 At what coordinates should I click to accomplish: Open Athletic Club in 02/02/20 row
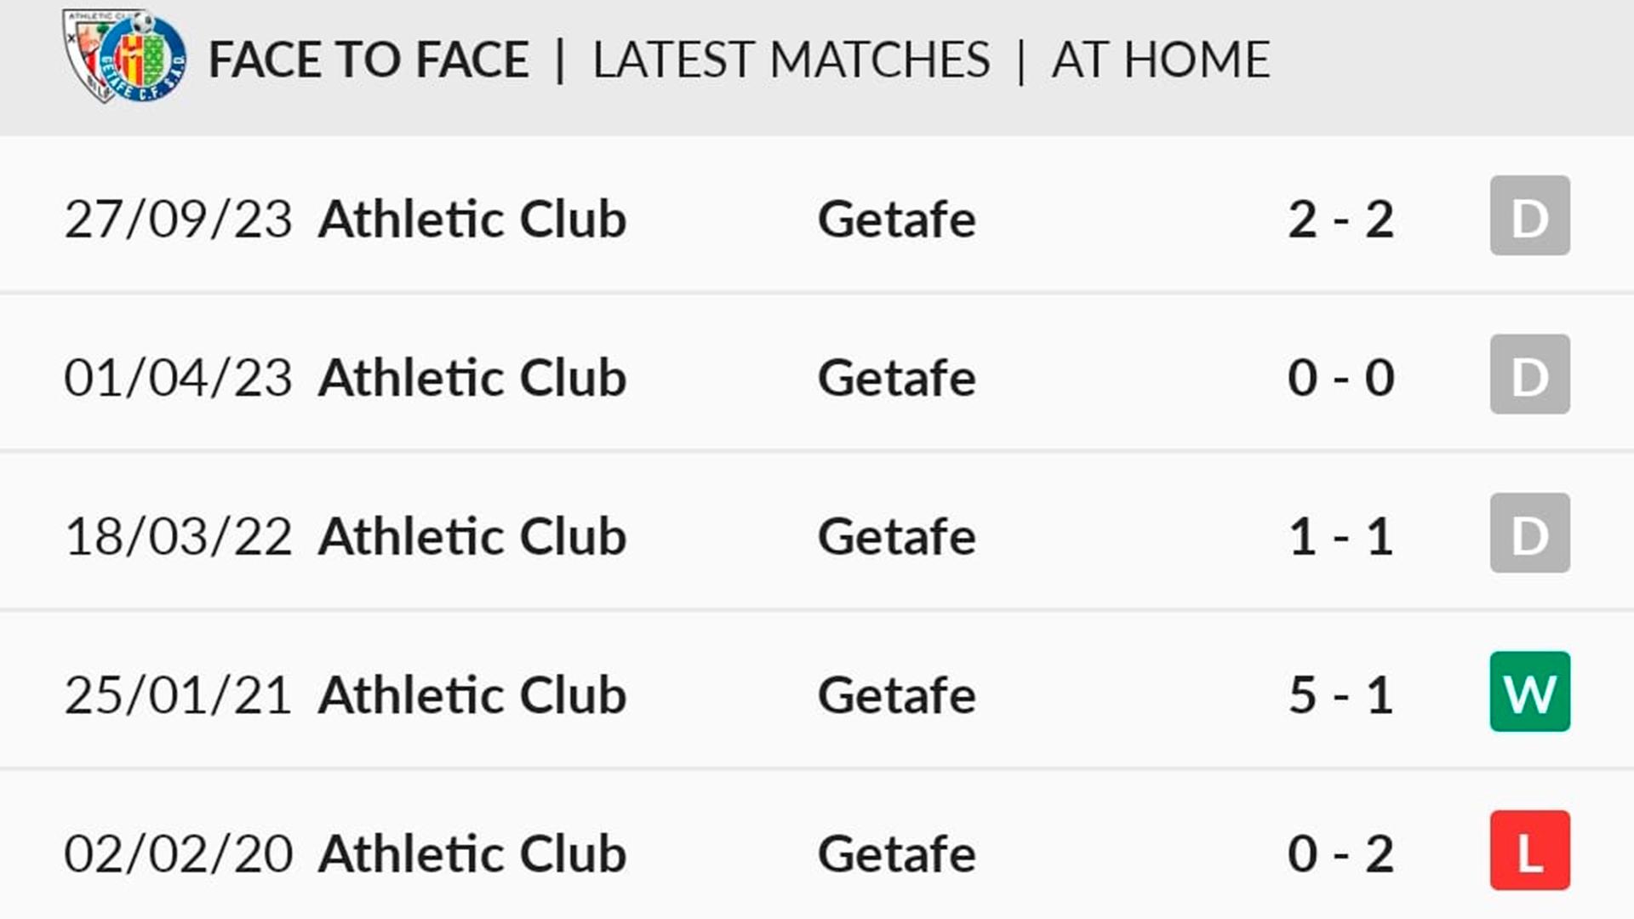(472, 853)
